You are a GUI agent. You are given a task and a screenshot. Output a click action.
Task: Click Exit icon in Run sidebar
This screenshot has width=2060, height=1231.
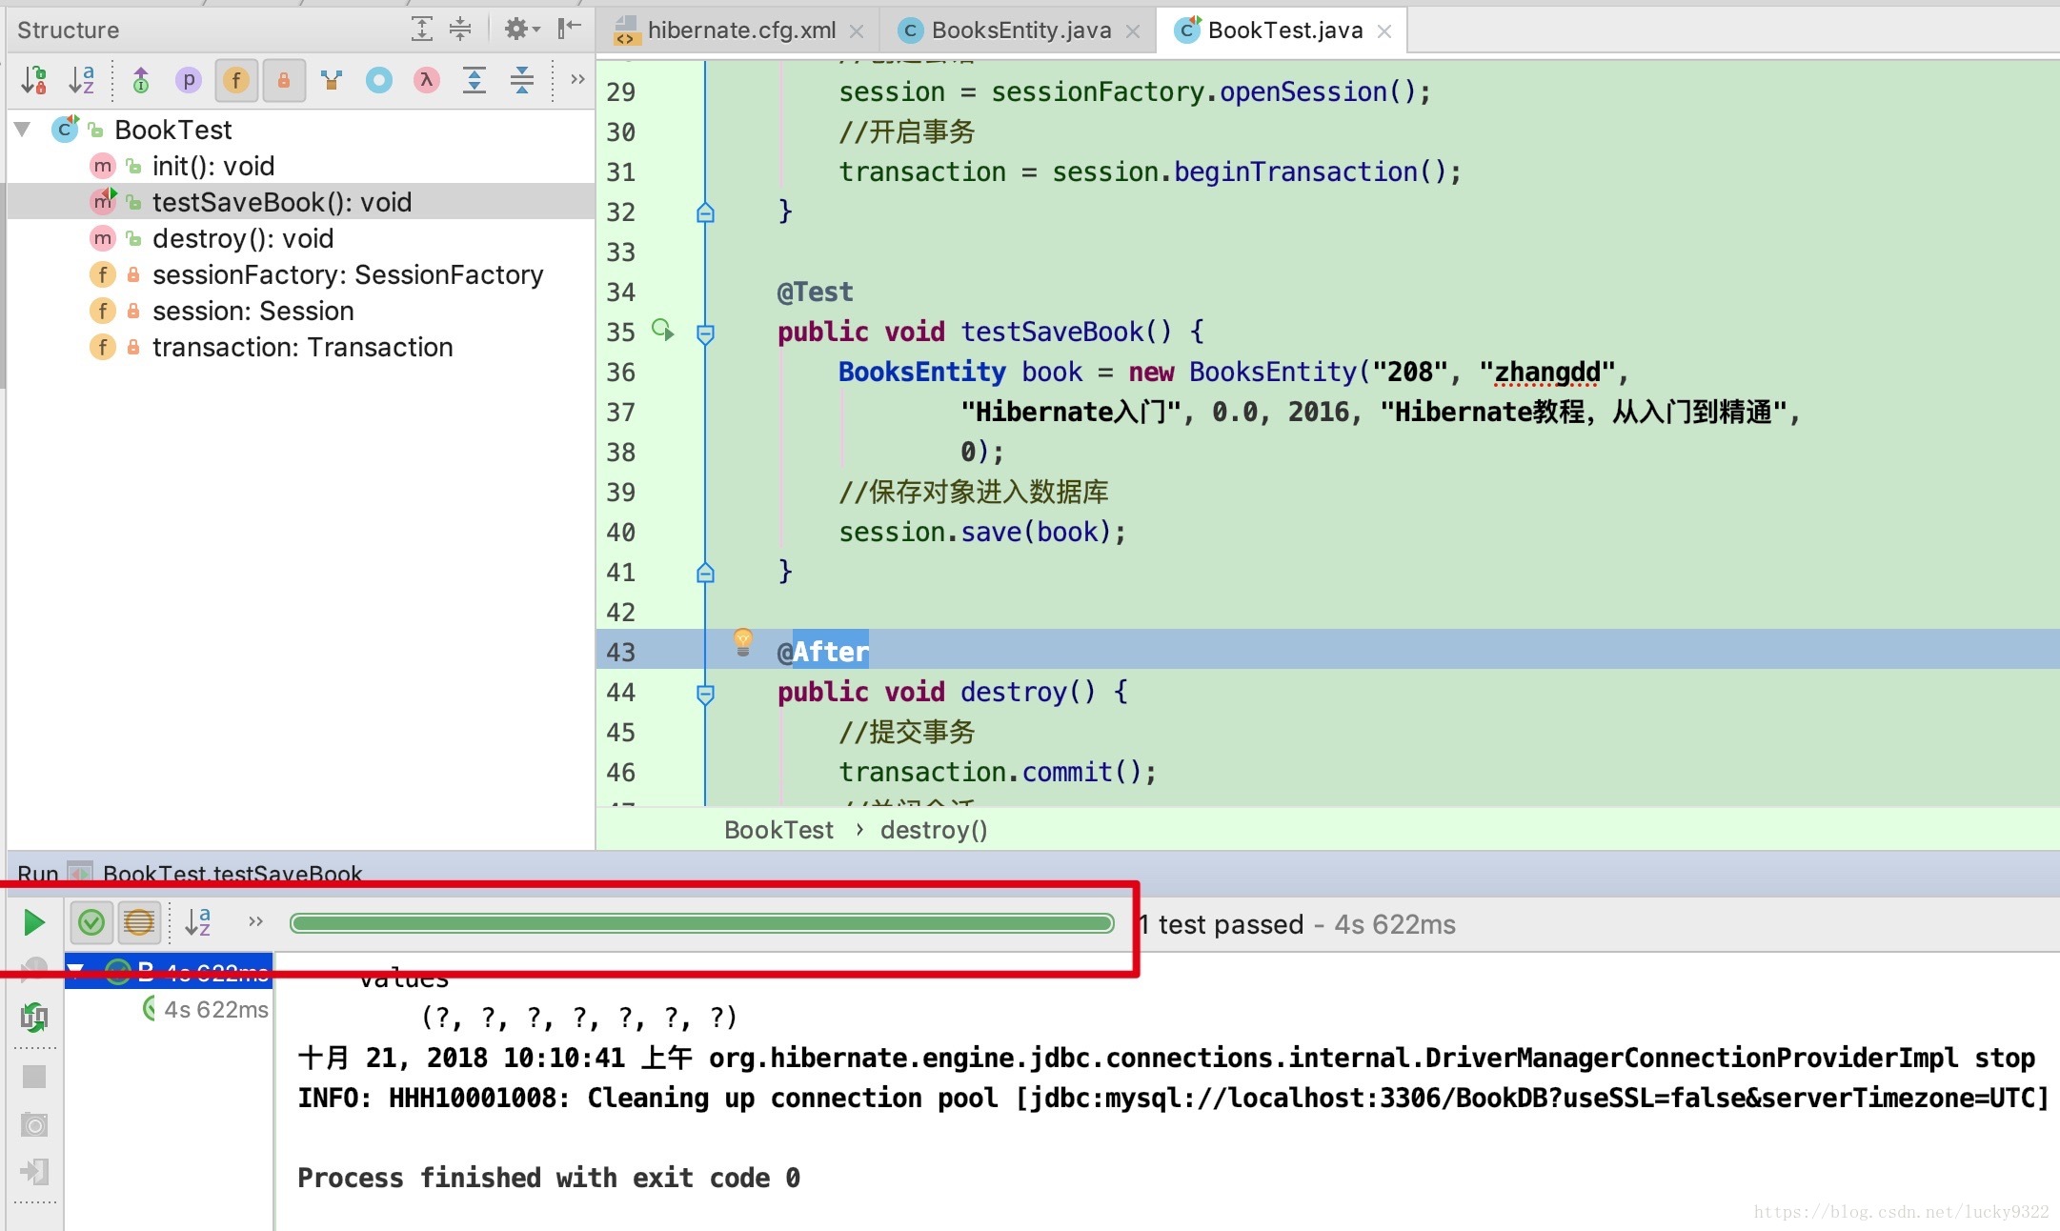coord(34,1172)
